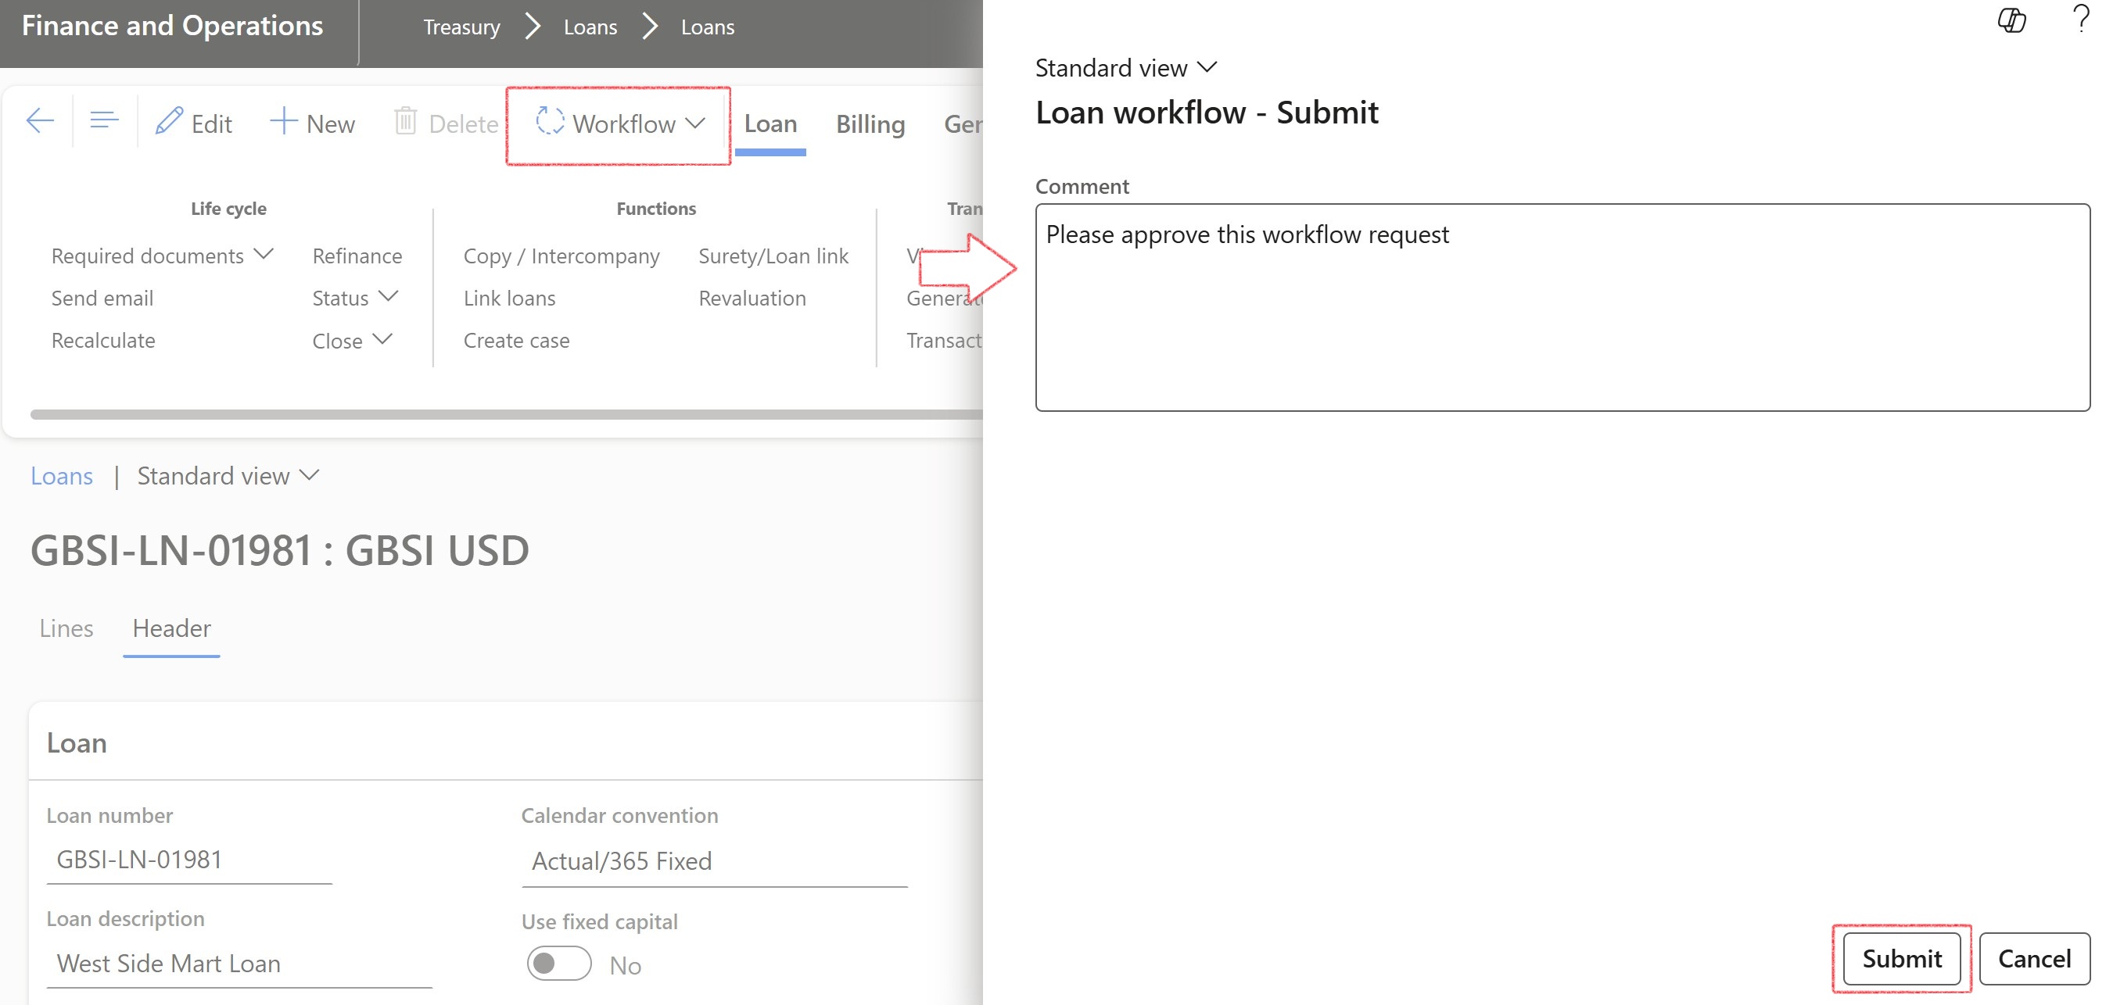Open the Lines tab
The image size is (2106, 1005).
point(66,628)
